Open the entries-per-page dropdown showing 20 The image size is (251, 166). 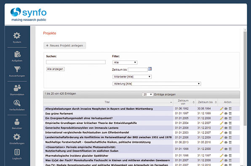click(x=147, y=94)
